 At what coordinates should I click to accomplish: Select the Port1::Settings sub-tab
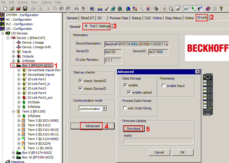tap(97, 26)
